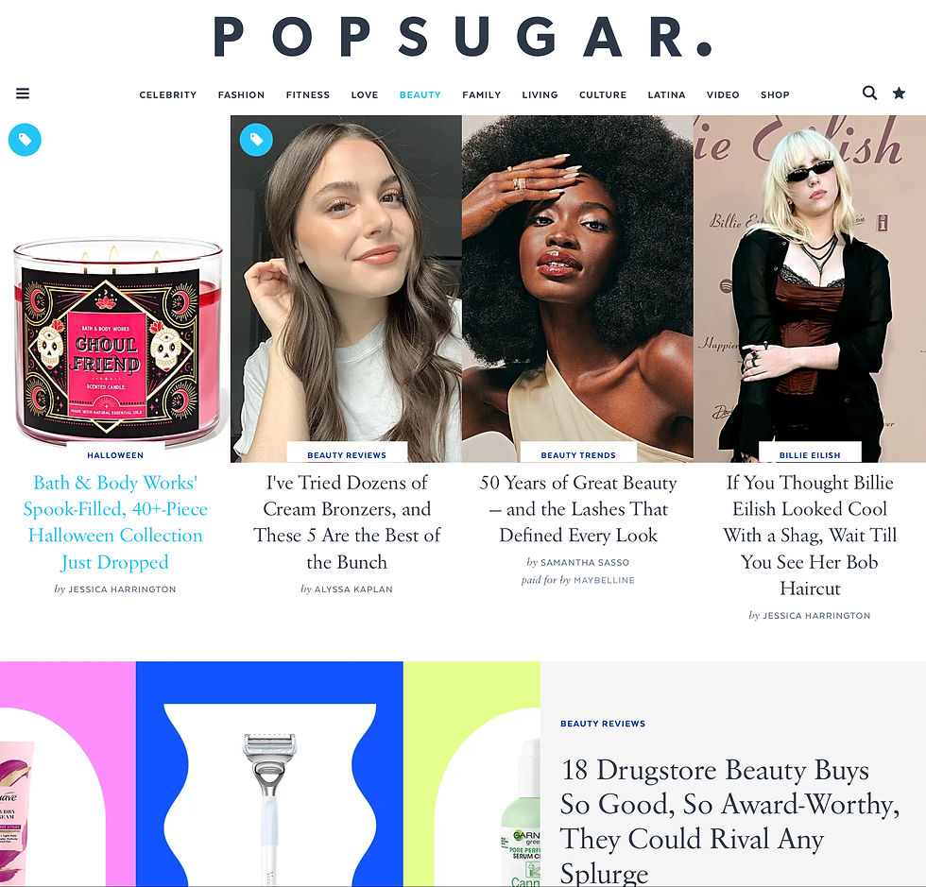The image size is (926, 887).
Task: Open the hamburger menu icon
Action: (23, 94)
